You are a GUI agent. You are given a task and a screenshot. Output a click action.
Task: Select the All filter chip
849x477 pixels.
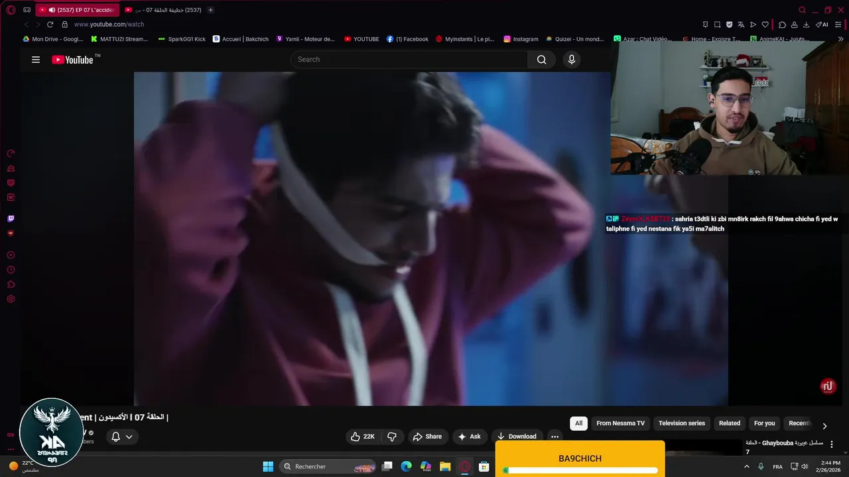point(578,423)
